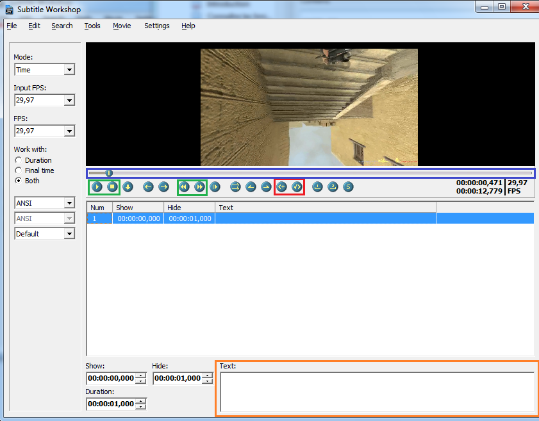Image resolution: width=539 pixels, height=421 pixels.
Task: Click the Fast Forward double-arrow icon
Action: point(199,187)
